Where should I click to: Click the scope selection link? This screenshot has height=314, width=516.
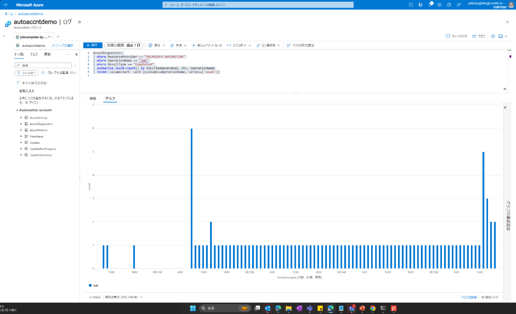pos(62,45)
